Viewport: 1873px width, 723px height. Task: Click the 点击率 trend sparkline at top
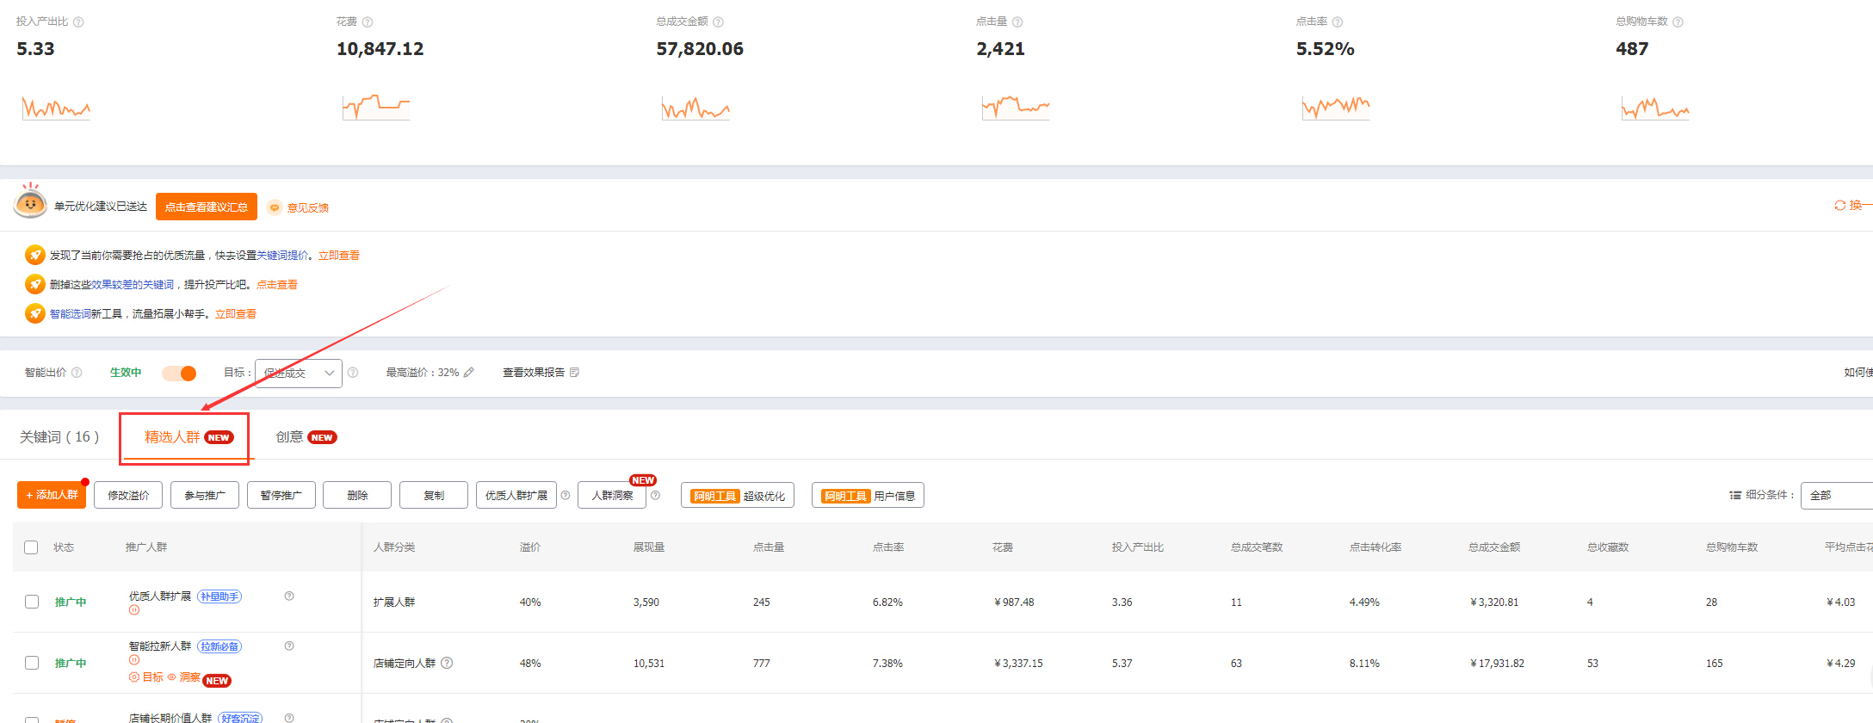tap(1336, 108)
